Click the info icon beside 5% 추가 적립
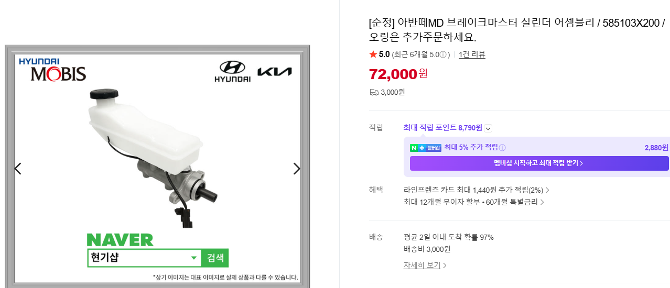The image size is (670, 288). 502,148
